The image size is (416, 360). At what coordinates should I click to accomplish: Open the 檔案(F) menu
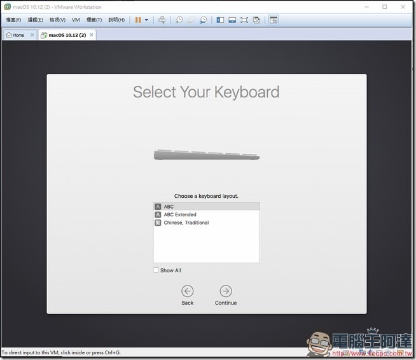pos(13,20)
